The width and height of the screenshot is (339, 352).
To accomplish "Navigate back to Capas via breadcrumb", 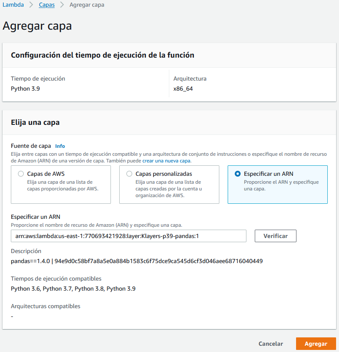I will pyautogui.click(x=46, y=5).
